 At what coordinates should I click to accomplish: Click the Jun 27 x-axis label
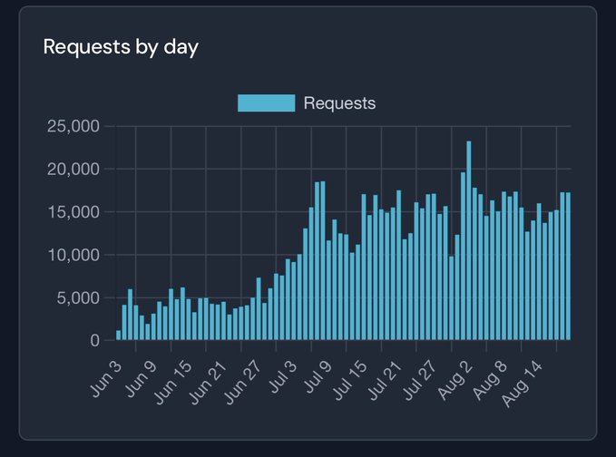(243, 383)
